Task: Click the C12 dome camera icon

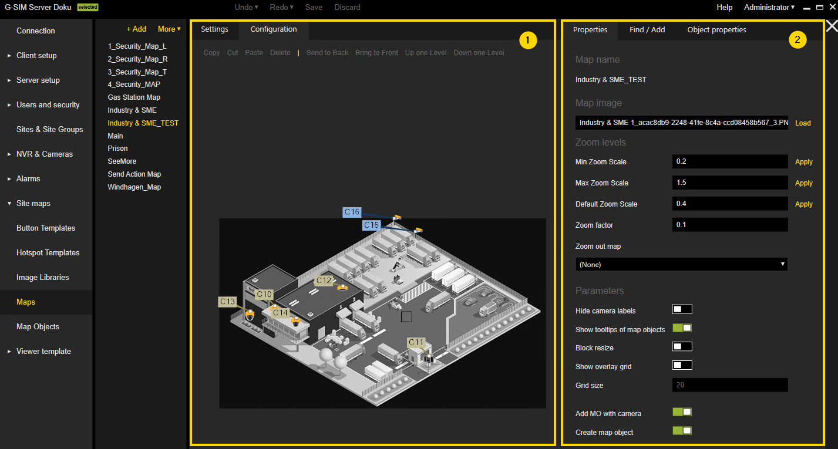Action: pyautogui.click(x=342, y=287)
